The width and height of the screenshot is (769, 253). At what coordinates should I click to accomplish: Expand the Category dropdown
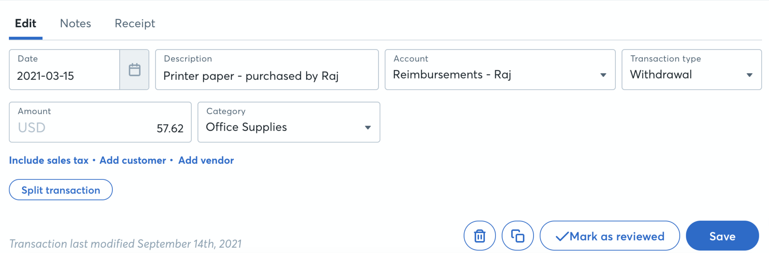(x=368, y=127)
